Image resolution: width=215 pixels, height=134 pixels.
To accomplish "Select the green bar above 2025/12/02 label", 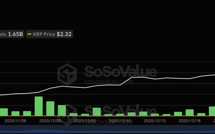I will tap(50, 109).
